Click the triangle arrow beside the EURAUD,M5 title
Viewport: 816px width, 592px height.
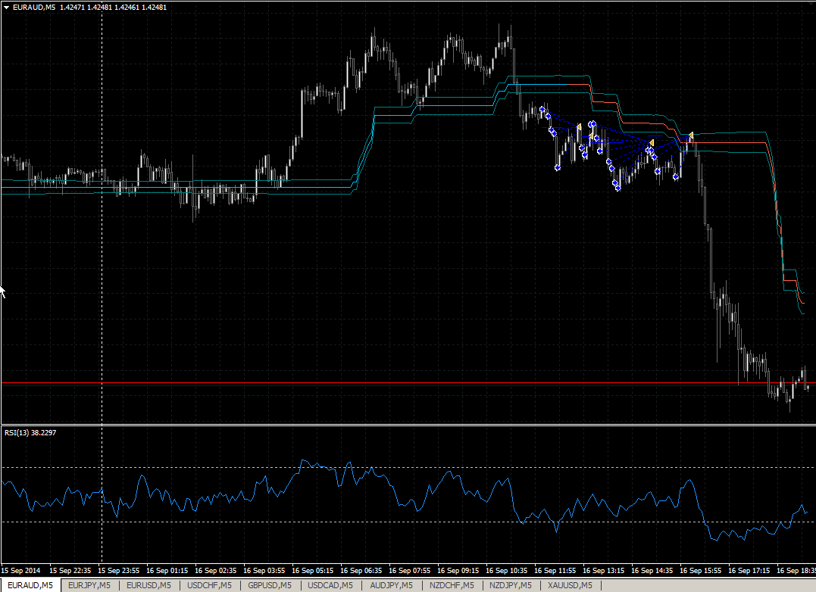click(6, 8)
